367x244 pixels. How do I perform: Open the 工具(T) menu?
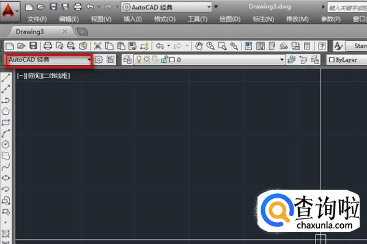coord(198,19)
